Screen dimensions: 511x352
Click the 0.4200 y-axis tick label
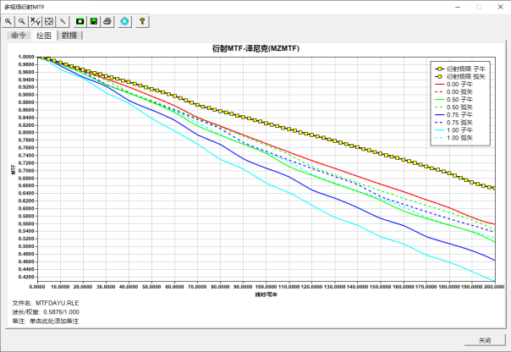pos(26,277)
